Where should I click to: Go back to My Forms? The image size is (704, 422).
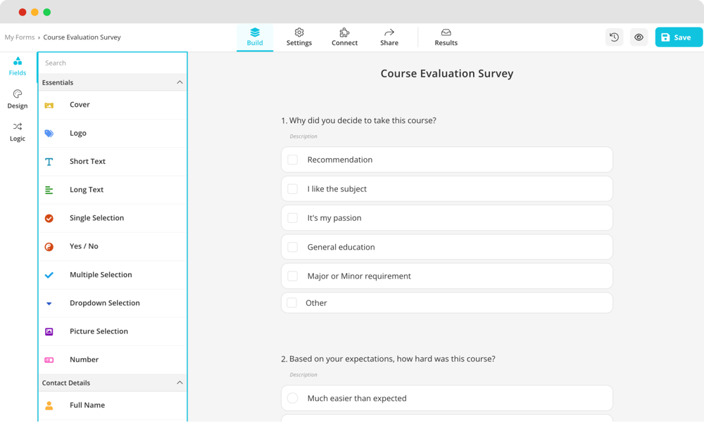[19, 37]
